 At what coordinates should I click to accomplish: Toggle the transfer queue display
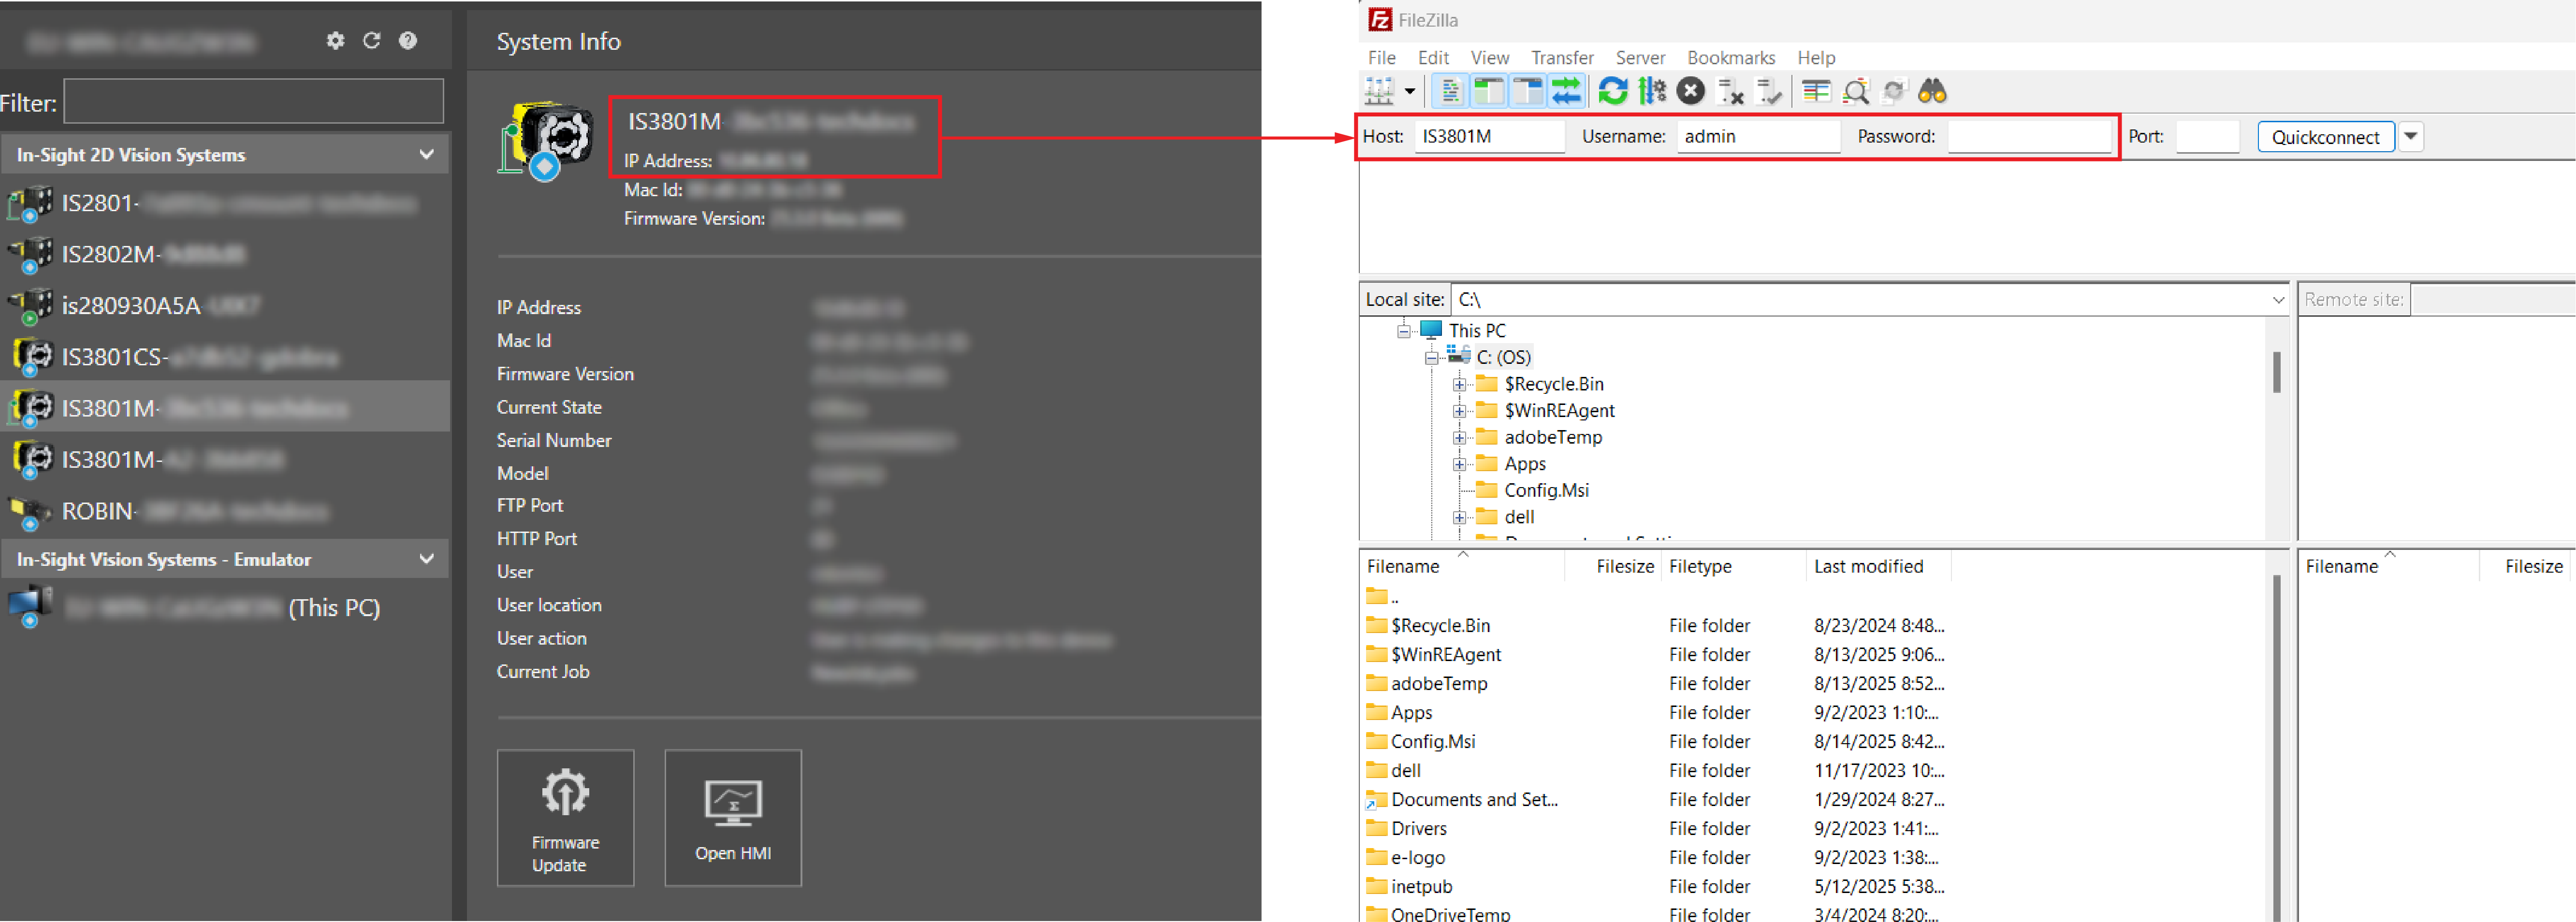tap(1566, 92)
